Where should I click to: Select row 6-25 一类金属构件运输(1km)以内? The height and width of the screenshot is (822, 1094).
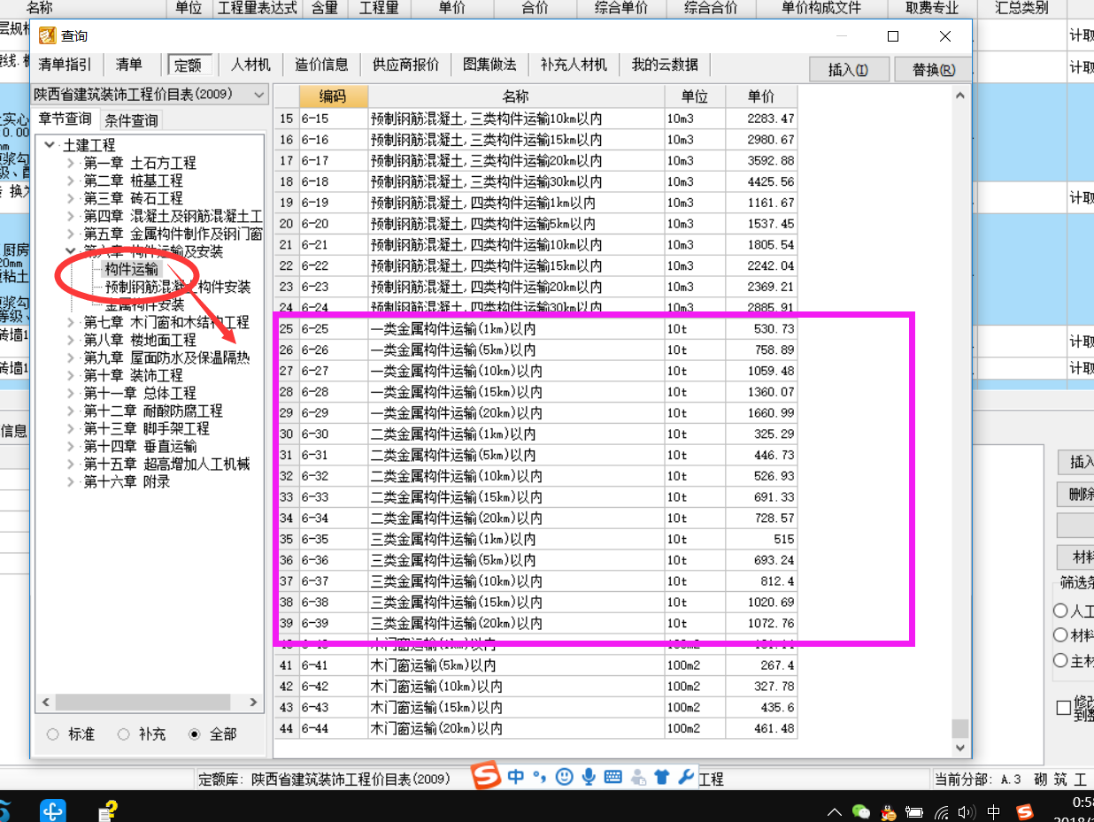535,328
